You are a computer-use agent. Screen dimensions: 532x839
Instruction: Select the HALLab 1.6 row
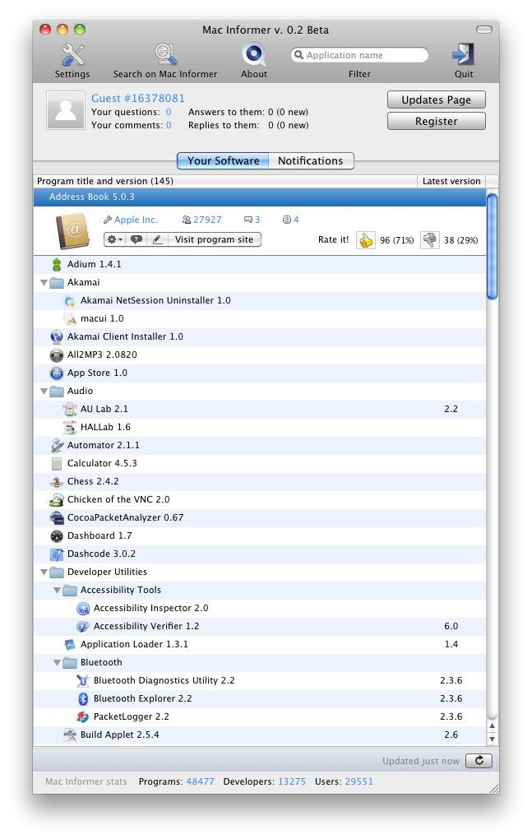pos(260,428)
